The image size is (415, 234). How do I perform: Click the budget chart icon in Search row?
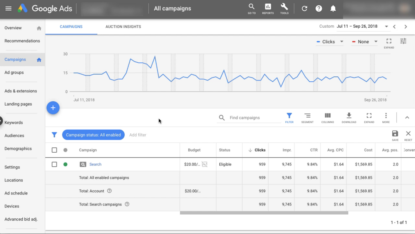[204, 164]
